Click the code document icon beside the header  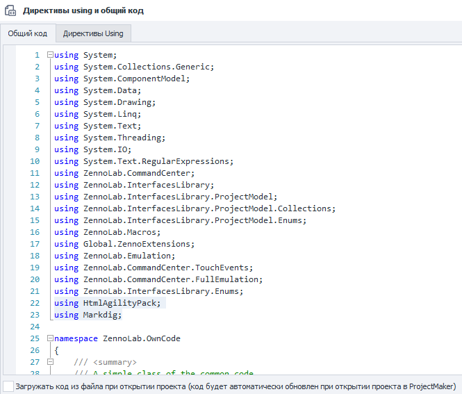10,10
